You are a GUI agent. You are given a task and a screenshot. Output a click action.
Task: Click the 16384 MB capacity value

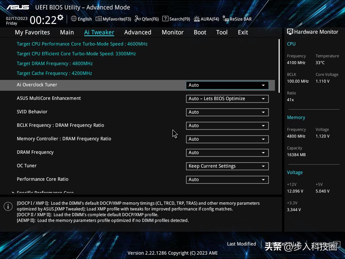coord(296,155)
